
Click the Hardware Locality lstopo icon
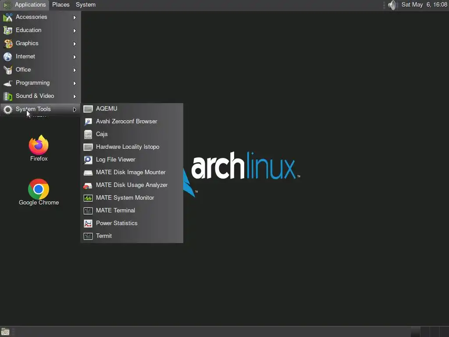(x=88, y=147)
